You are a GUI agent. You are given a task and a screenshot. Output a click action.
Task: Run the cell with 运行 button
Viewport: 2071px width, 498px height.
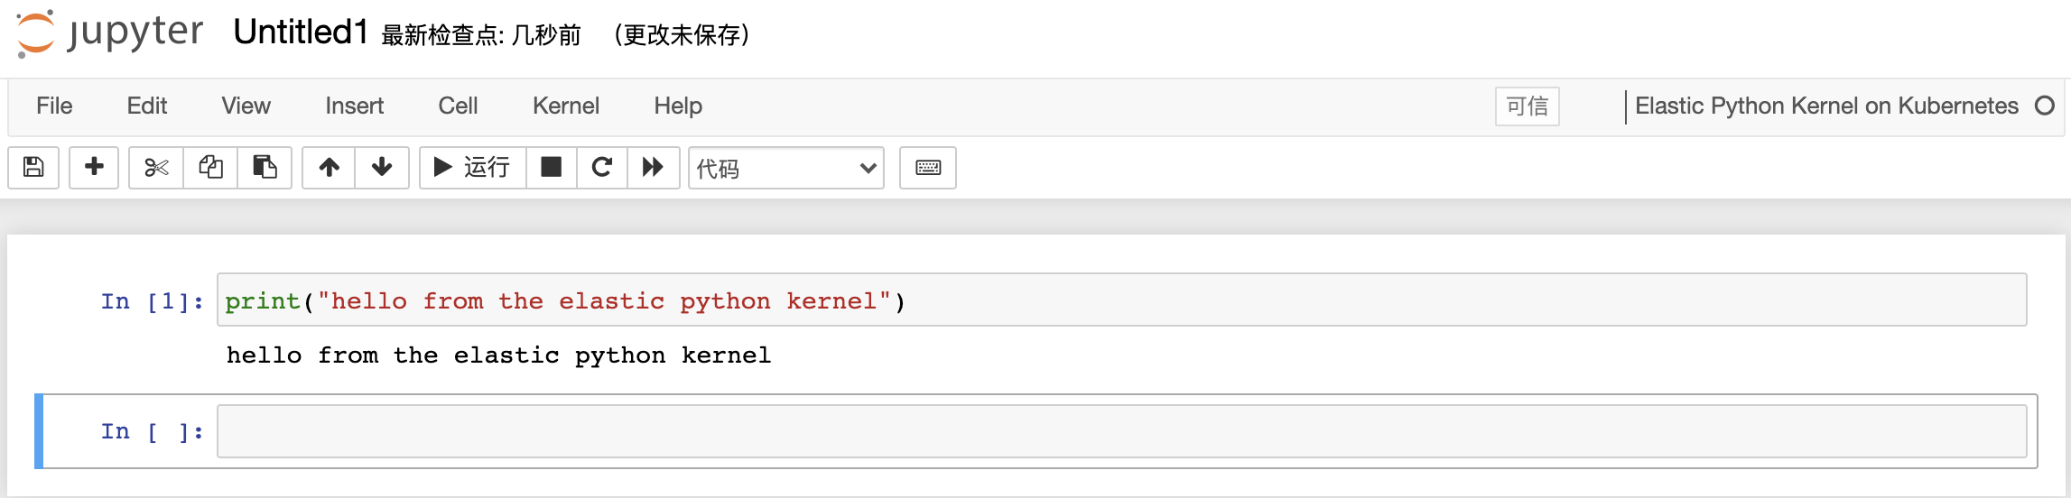tap(473, 167)
